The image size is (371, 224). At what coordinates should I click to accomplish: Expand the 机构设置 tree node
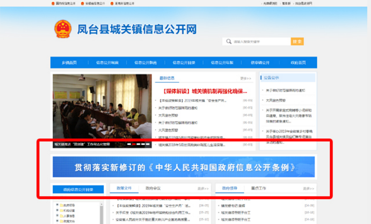[57, 211]
